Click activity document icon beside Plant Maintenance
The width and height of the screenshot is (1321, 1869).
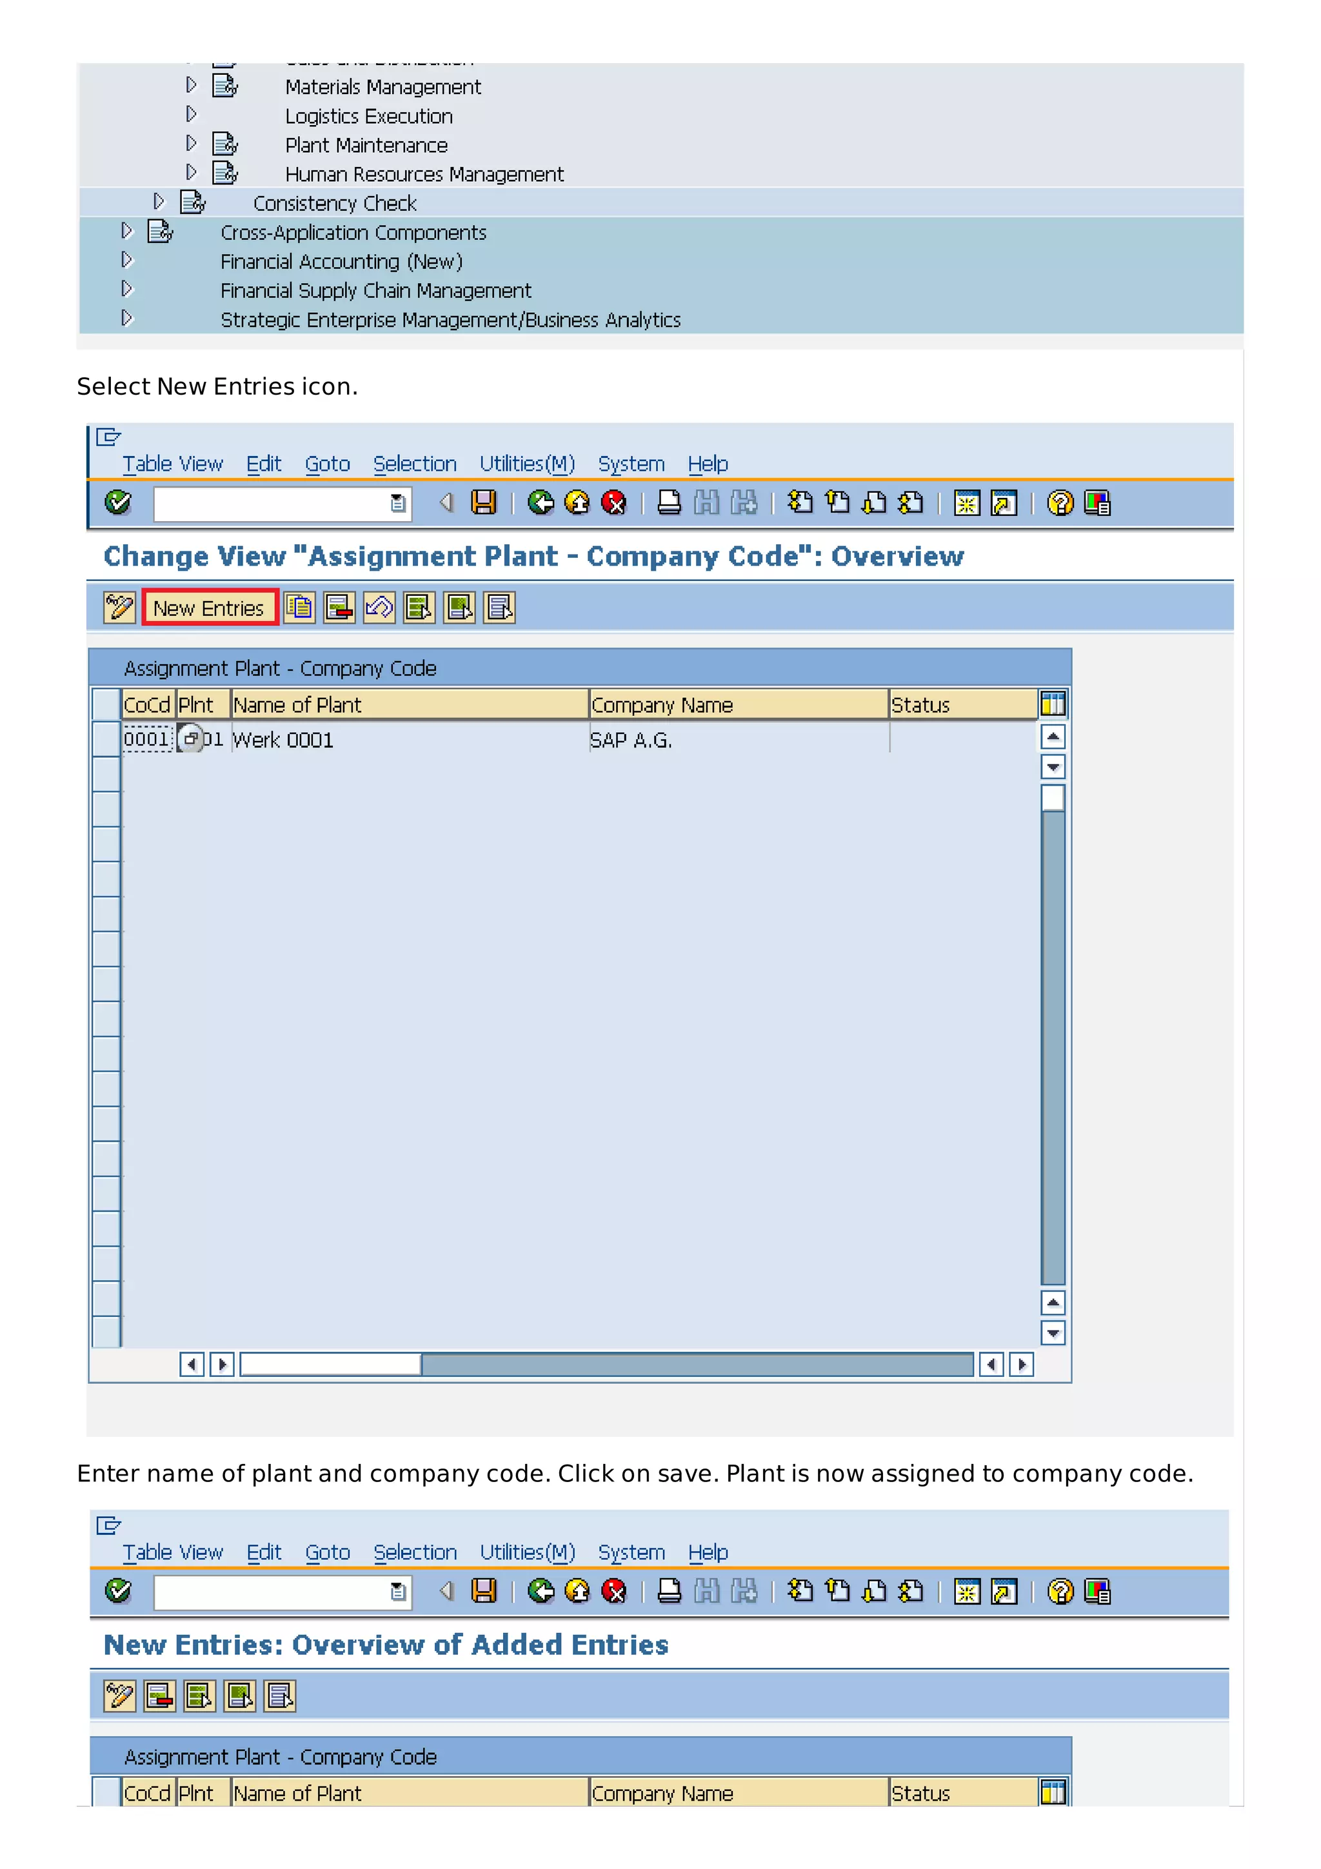(x=224, y=144)
